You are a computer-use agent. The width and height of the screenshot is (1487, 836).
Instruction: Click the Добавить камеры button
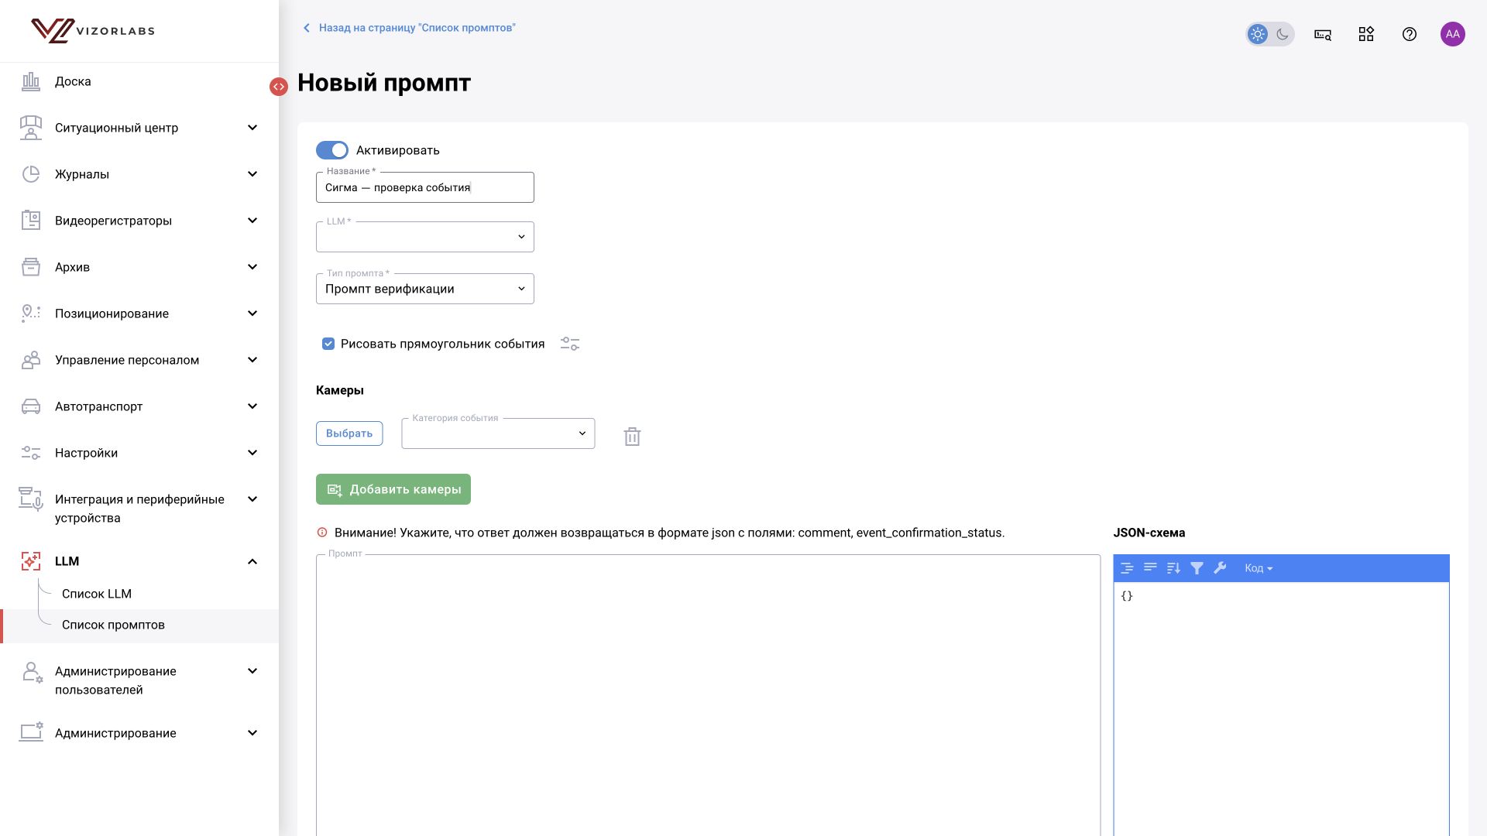click(x=393, y=489)
